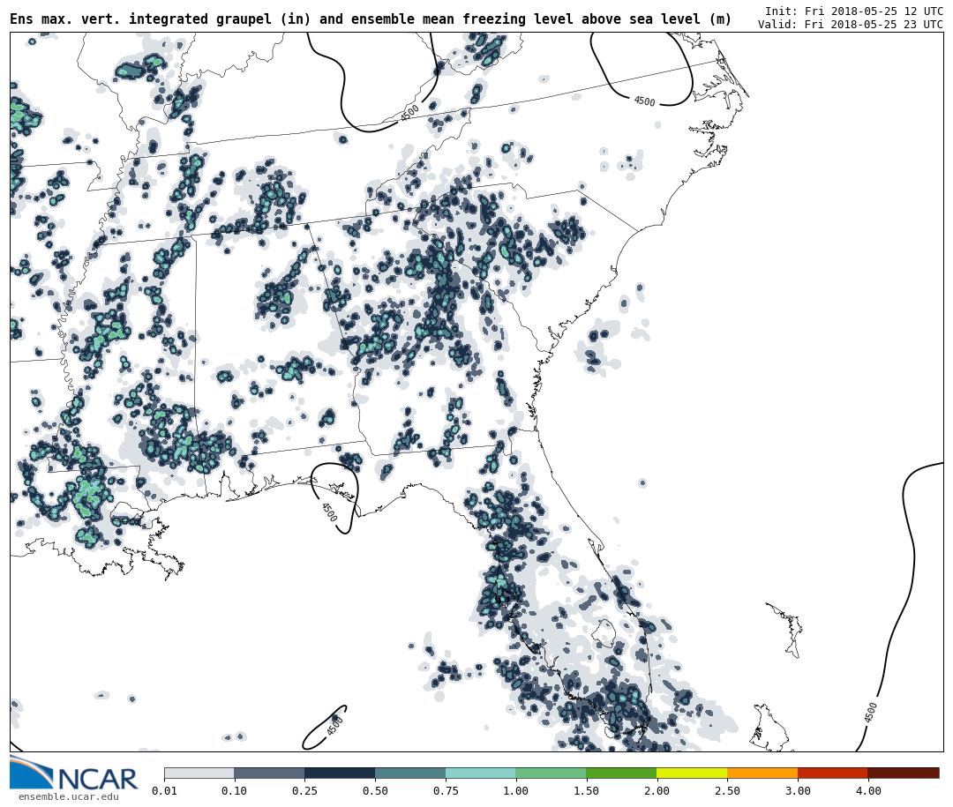
Task: Pick the dark brown colorbar segment above 4.00
Action: pos(903,773)
